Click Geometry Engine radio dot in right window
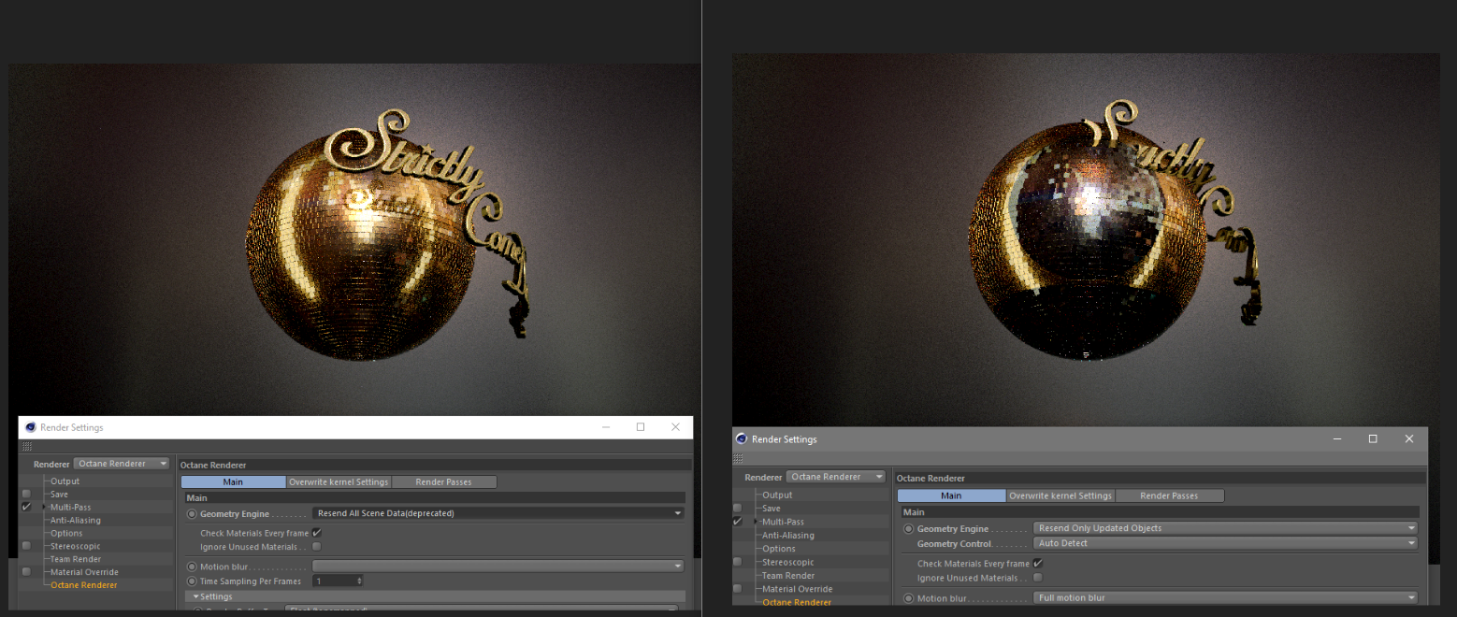This screenshot has width=1457, height=617. tap(908, 528)
